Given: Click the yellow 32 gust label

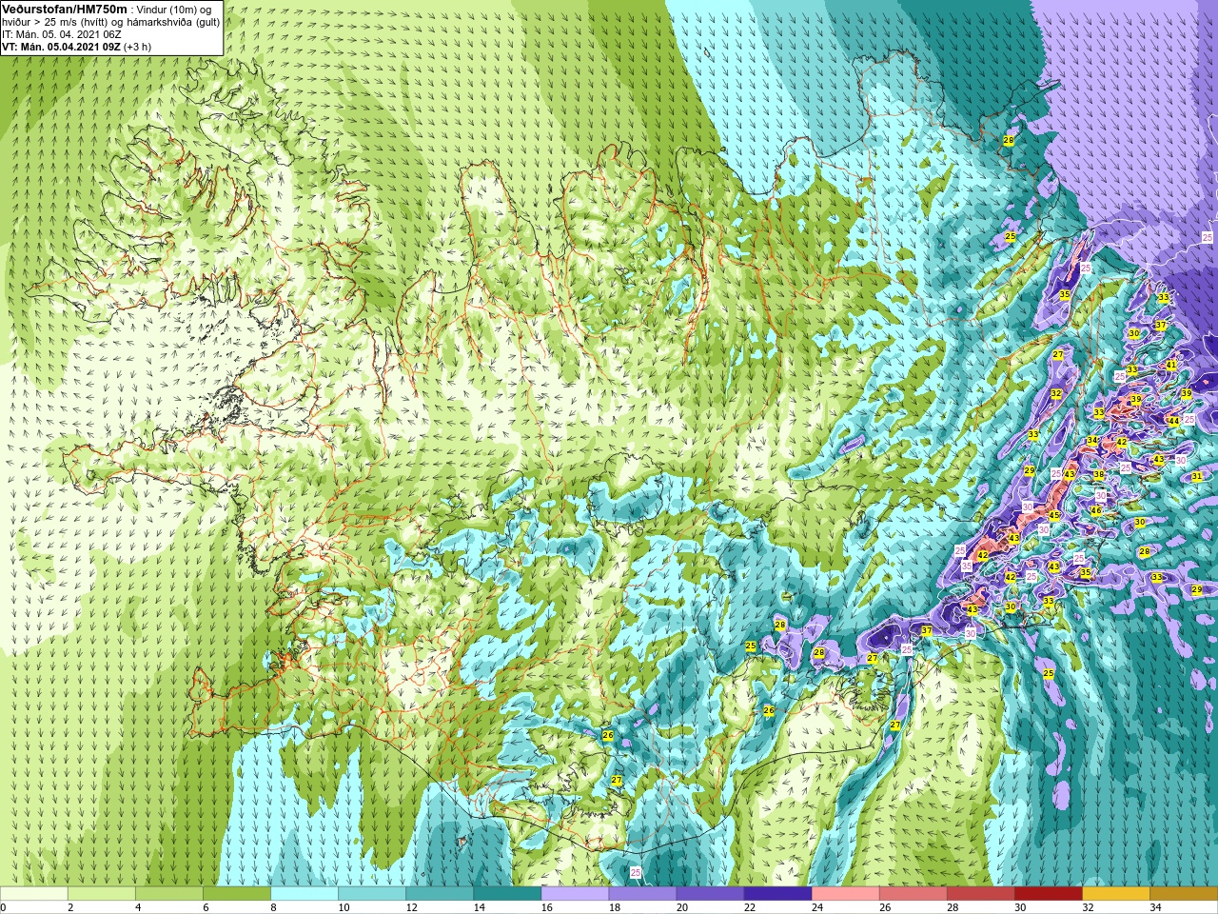Looking at the screenshot, I should point(1056,393).
